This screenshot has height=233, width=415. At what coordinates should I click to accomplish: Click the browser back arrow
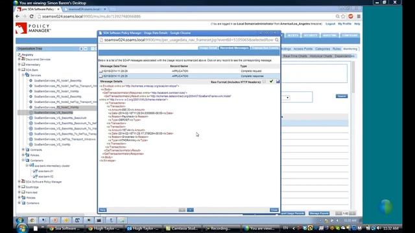click(x=18, y=16)
